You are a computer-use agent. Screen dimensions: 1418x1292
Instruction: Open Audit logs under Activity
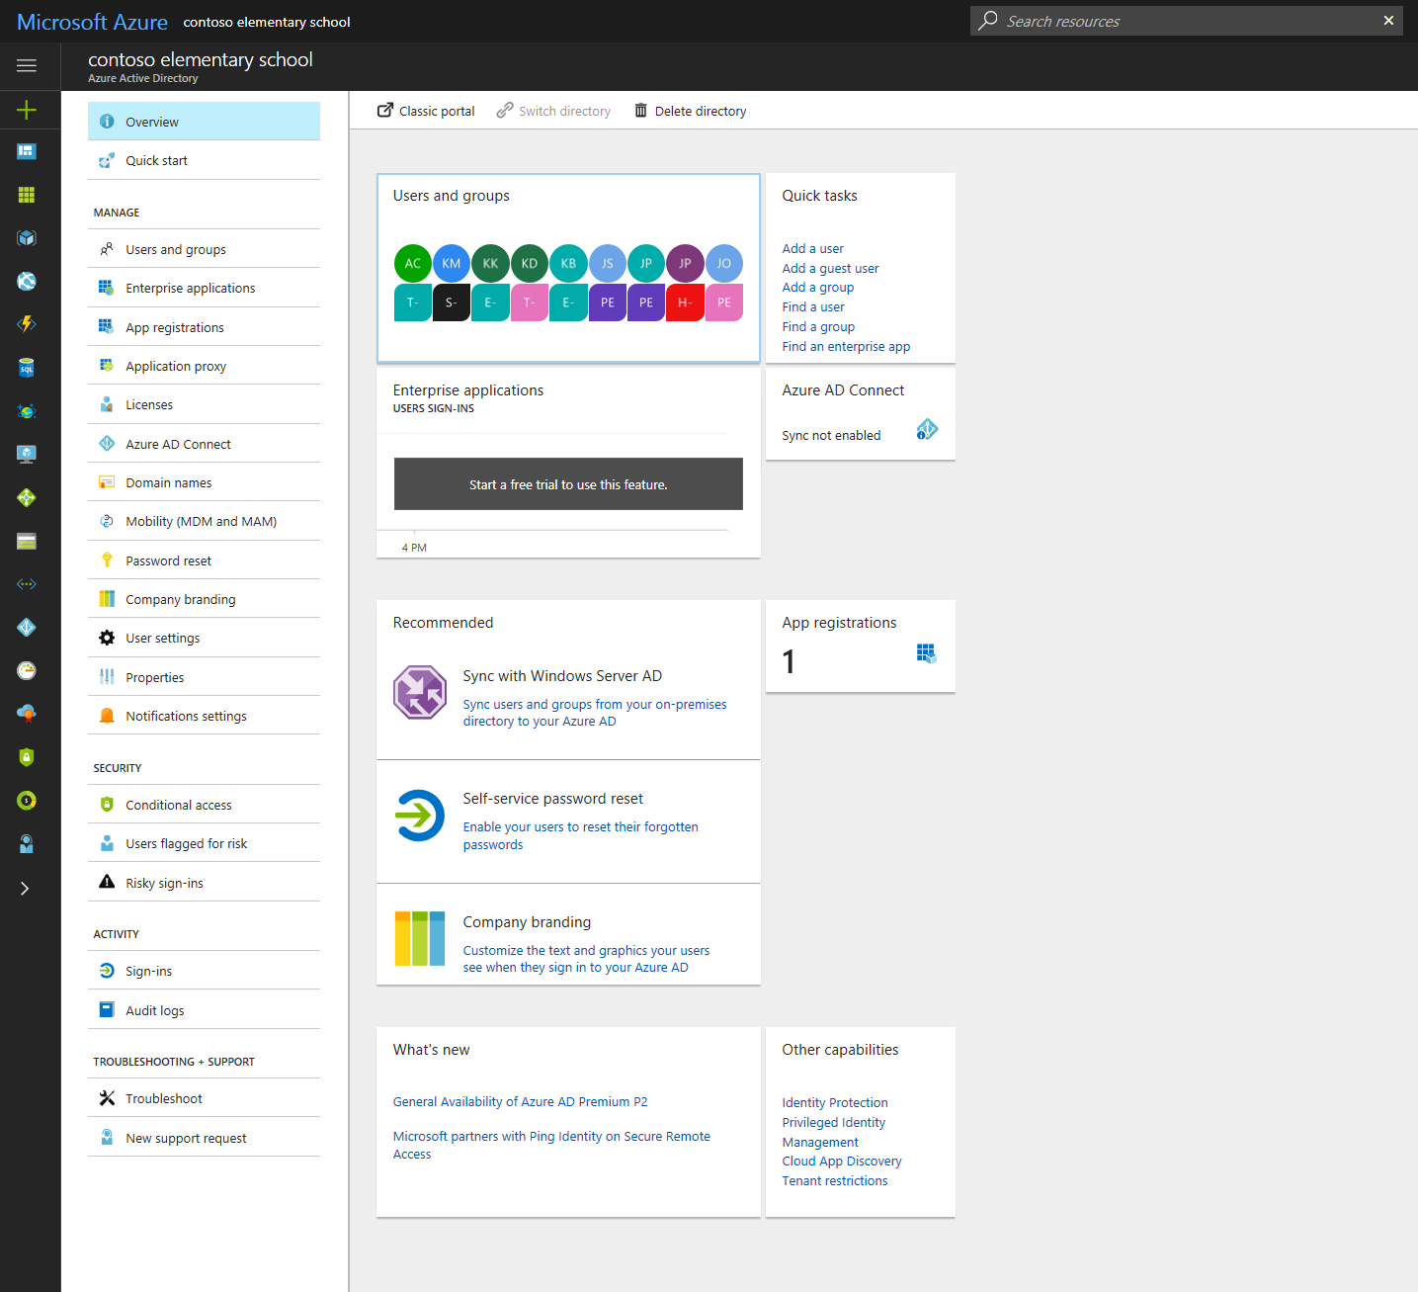pyautogui.click(x=204, y=1010)
